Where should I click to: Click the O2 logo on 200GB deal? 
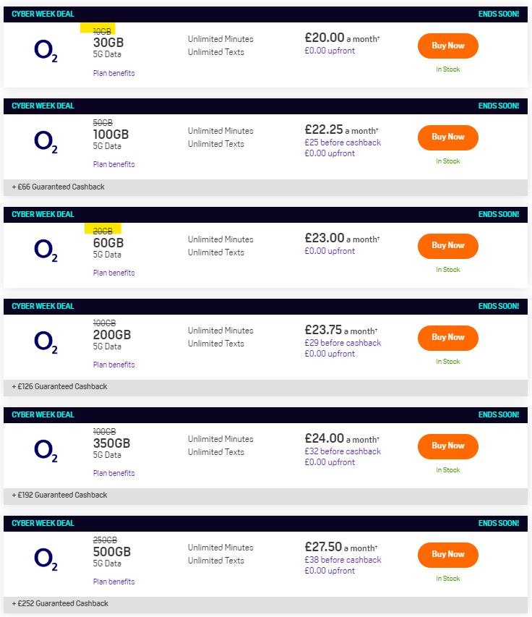click(46, 342)
